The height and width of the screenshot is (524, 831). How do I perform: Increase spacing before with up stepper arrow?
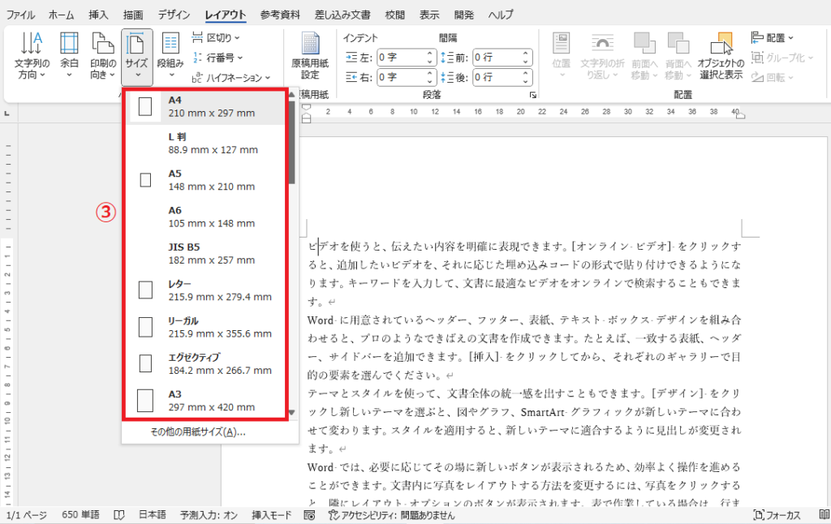coord(525,54)
